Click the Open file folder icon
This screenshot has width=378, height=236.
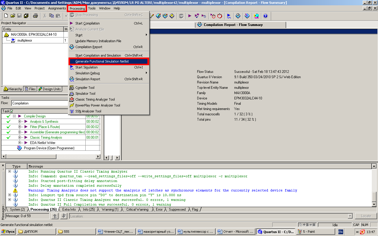[13, 16]
